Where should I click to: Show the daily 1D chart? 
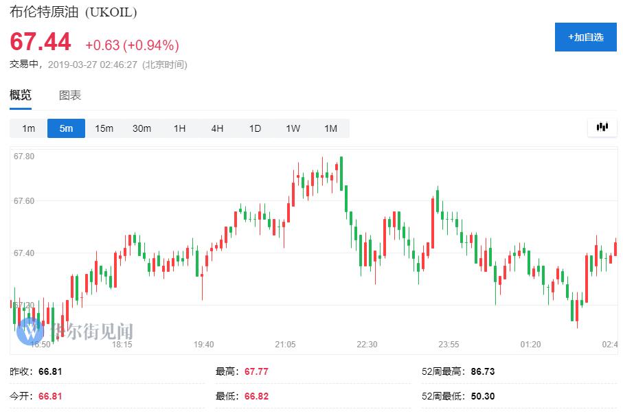tap(255, 128)
